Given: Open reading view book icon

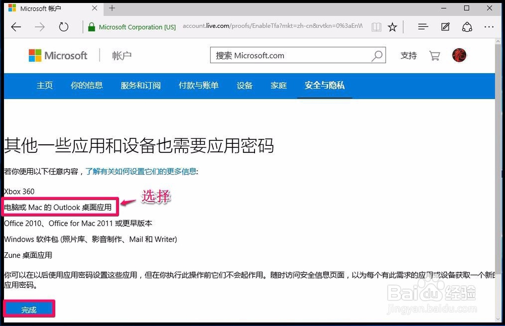Looking at the screenshot, I should [x=376, y=27].
